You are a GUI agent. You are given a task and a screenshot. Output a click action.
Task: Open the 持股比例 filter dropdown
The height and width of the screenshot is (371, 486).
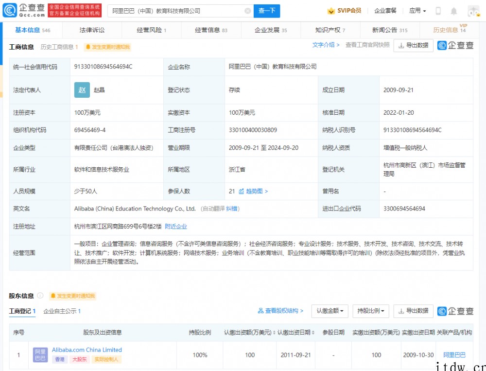[x=371, y=311]
